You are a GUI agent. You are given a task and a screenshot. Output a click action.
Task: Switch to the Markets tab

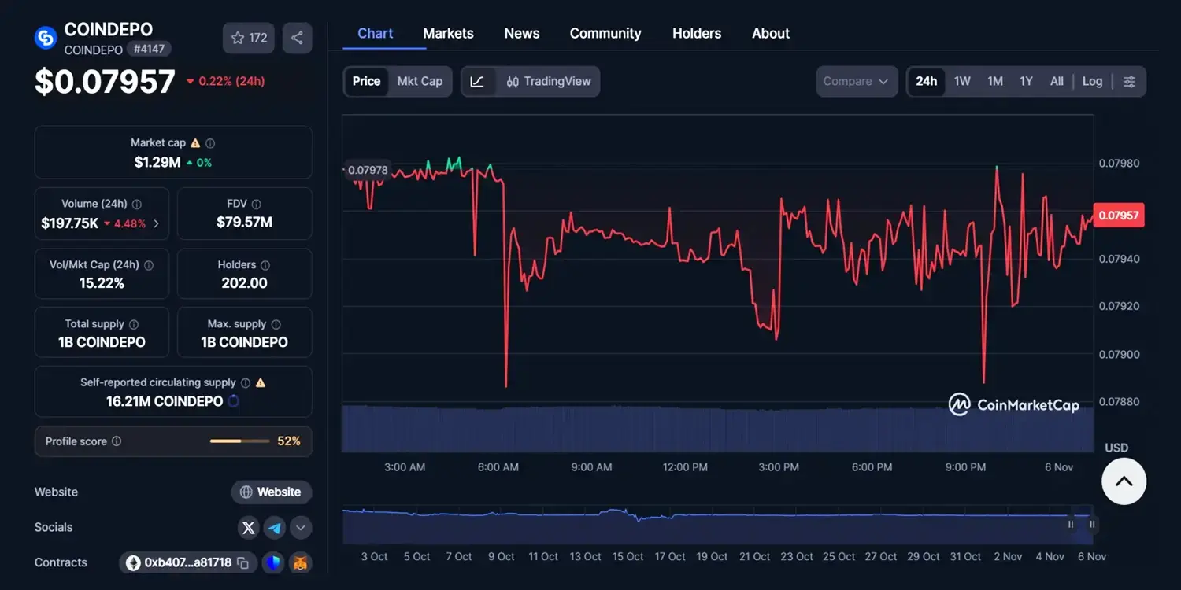click(448, 34)
